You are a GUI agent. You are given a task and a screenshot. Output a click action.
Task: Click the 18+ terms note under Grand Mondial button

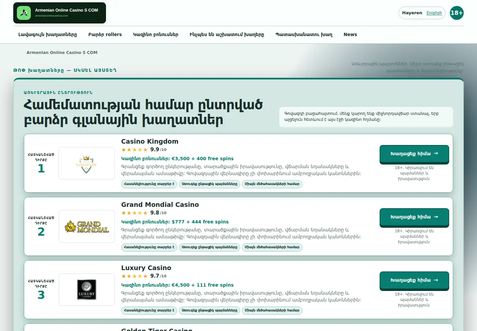(x=414, y=236)
